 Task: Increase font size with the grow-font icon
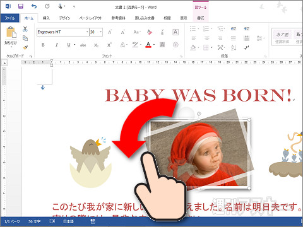pyautogui.click(x=110, y=32)
